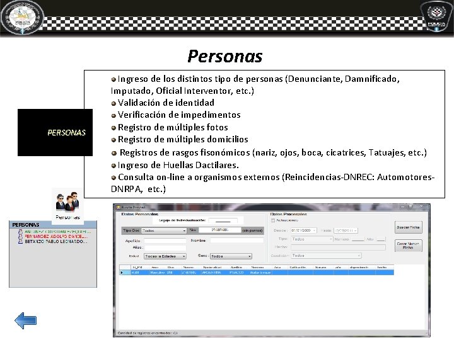Click person icon beside FERNANDEZ ADOLFO entry
This screenshot has width=454, height=340.
20,237
